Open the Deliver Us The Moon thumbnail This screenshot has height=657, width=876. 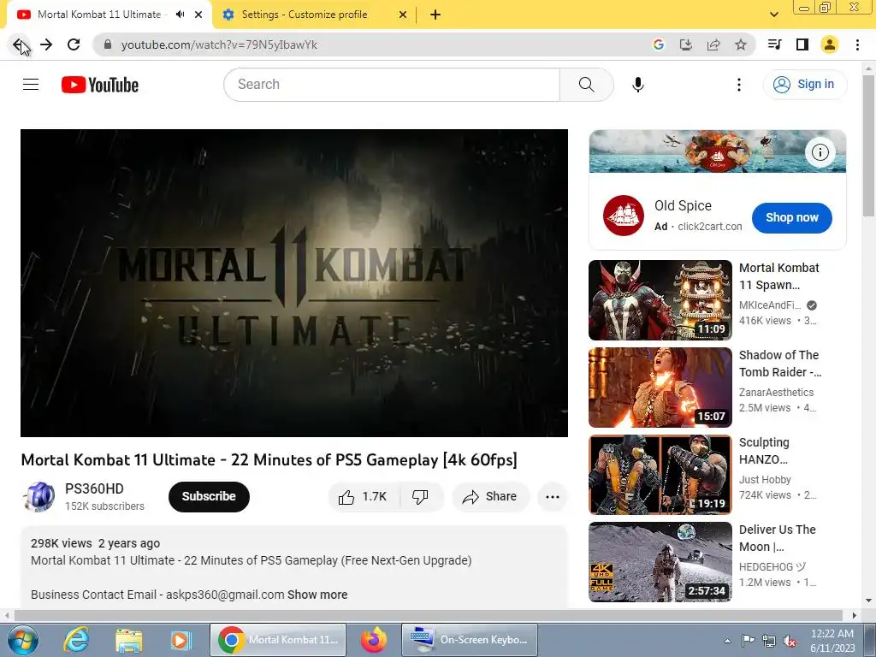[660, 561]
